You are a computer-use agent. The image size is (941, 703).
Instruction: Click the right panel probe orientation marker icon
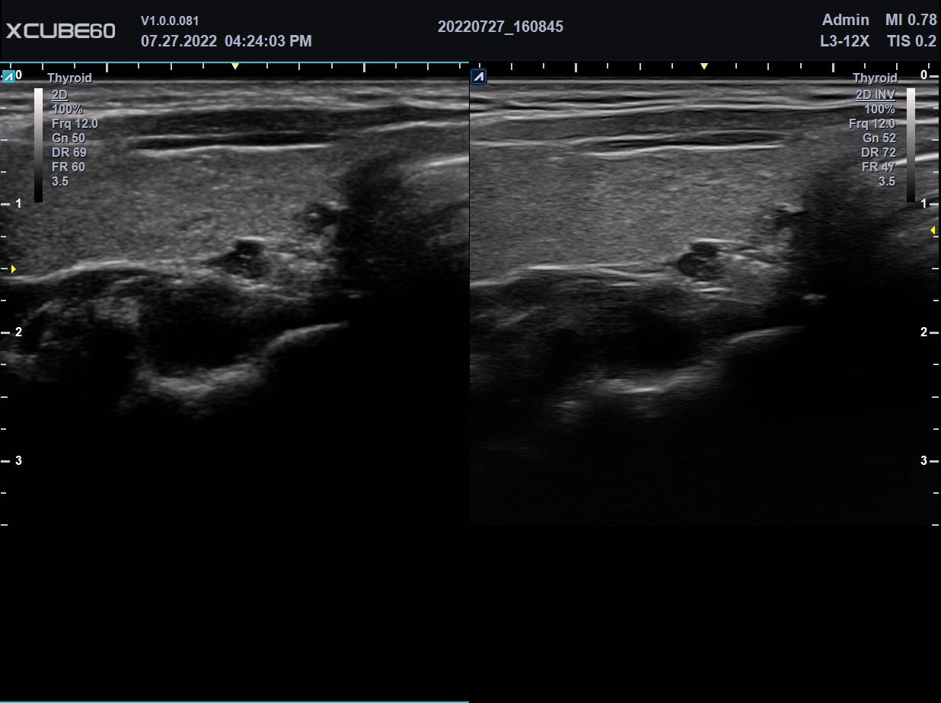(478, 76)
